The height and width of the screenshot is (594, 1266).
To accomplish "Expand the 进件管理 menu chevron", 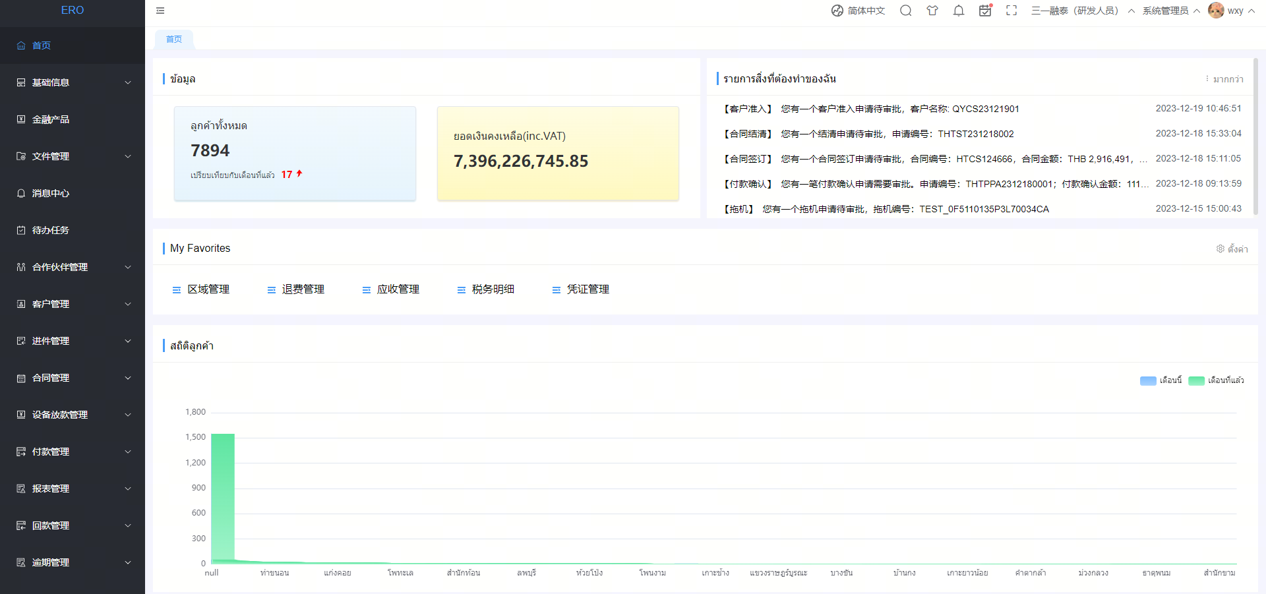I will click(x=128, y=341).
